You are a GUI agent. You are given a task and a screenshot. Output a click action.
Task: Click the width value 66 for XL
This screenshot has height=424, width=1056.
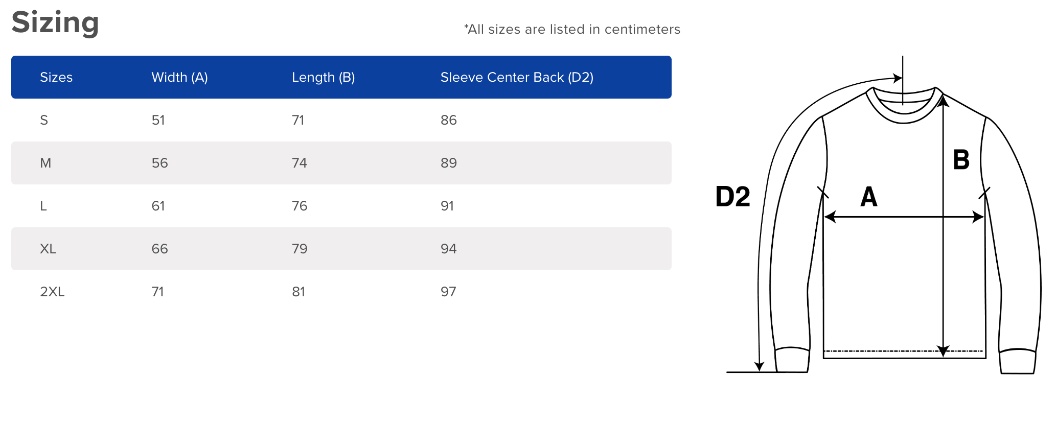159,249
